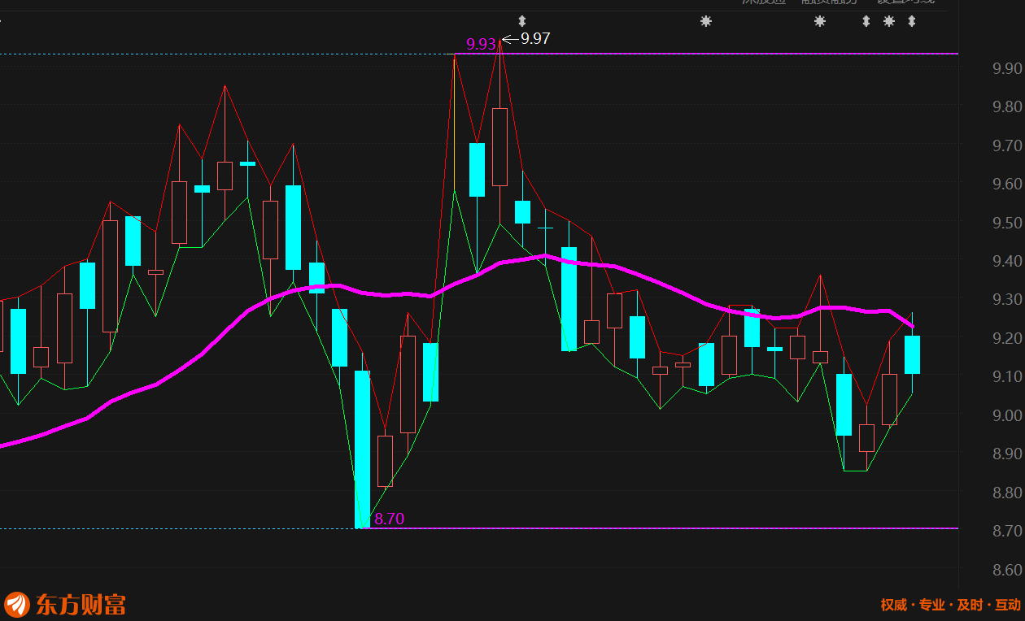Click the arrow event marker above the last candle
This screenshot has width=1025, height=621.
911,21
